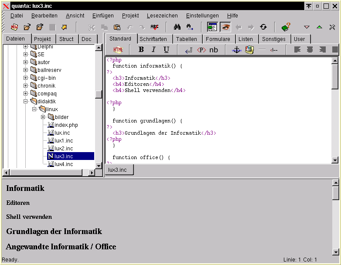The height and width of the screenshot is (265, 341).
Task: Click the binoculars Find icon
Action: tap(177, 27)
